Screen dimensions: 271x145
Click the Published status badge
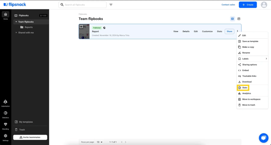97,28
